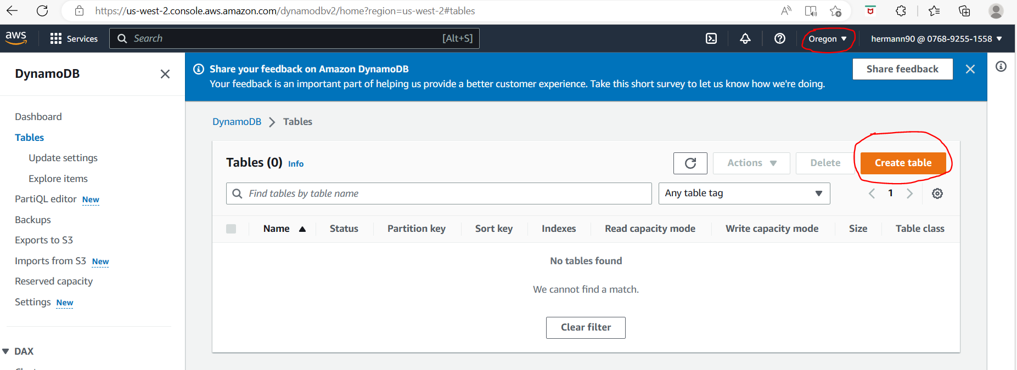
Task: Open Reserved capacity in sidebar
Action: coord(54,281)
